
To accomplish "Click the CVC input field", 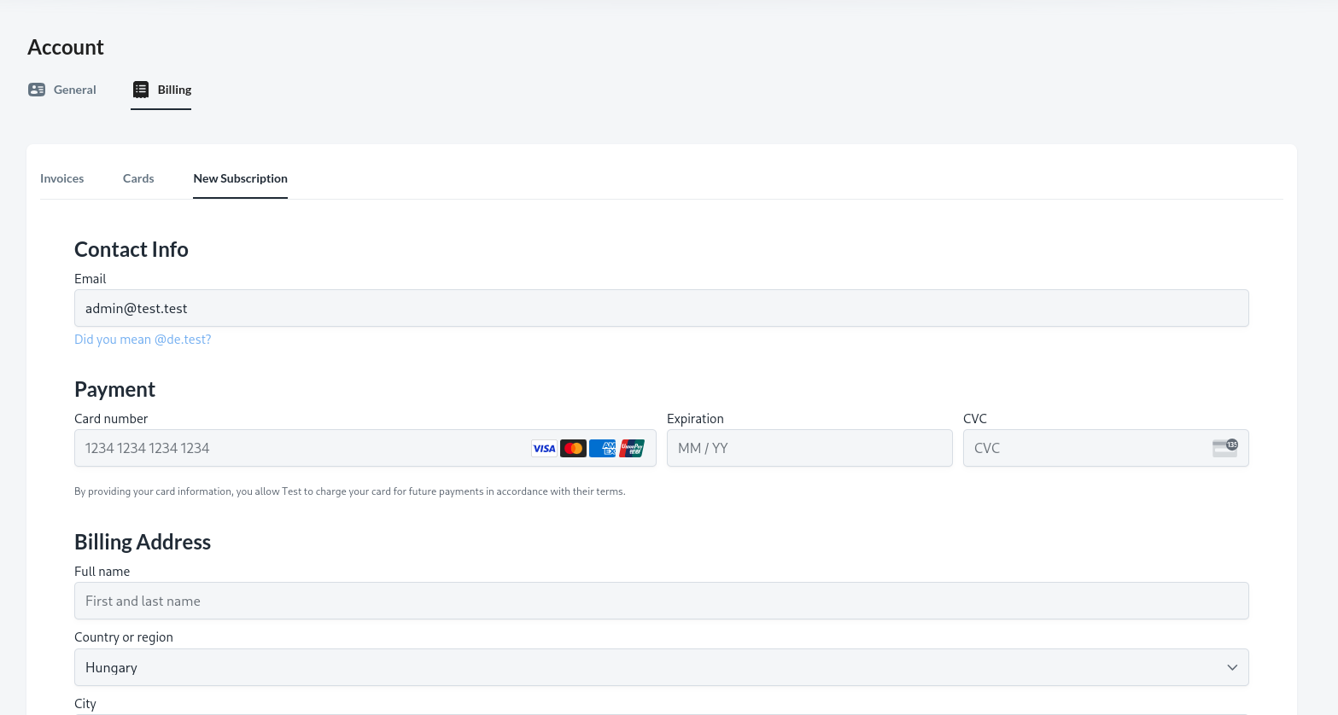I will click(1084, 448).
